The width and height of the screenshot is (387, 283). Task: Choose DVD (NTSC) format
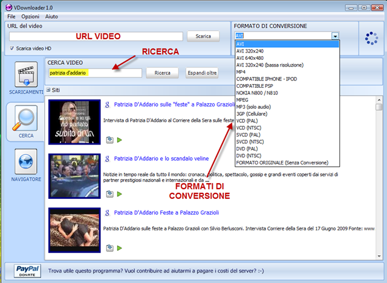click(287, 155)
